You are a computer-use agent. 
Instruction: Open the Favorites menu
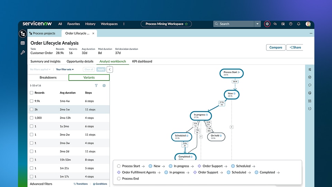(x=73, y=24)
